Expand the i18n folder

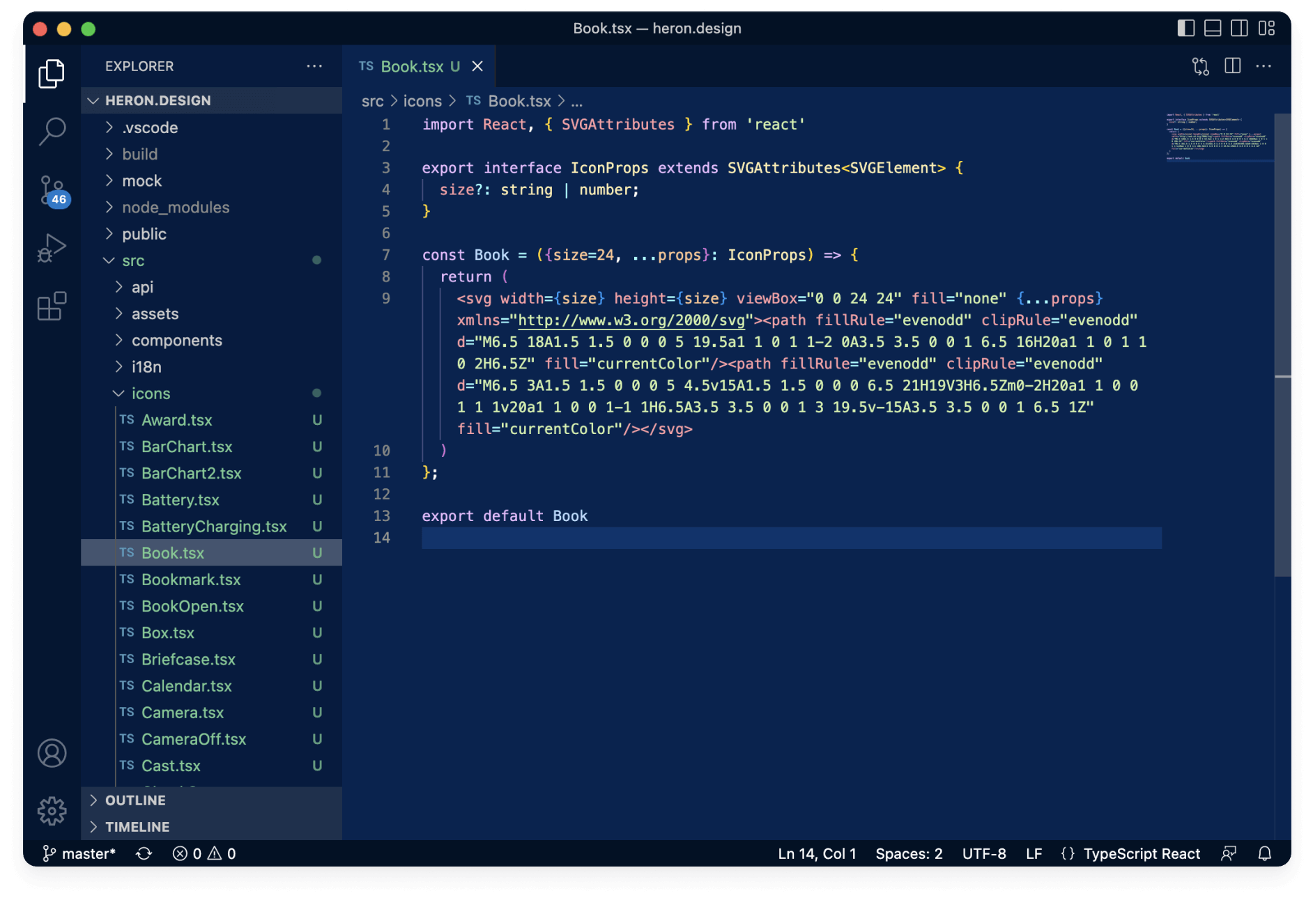[x=212, y=366]
